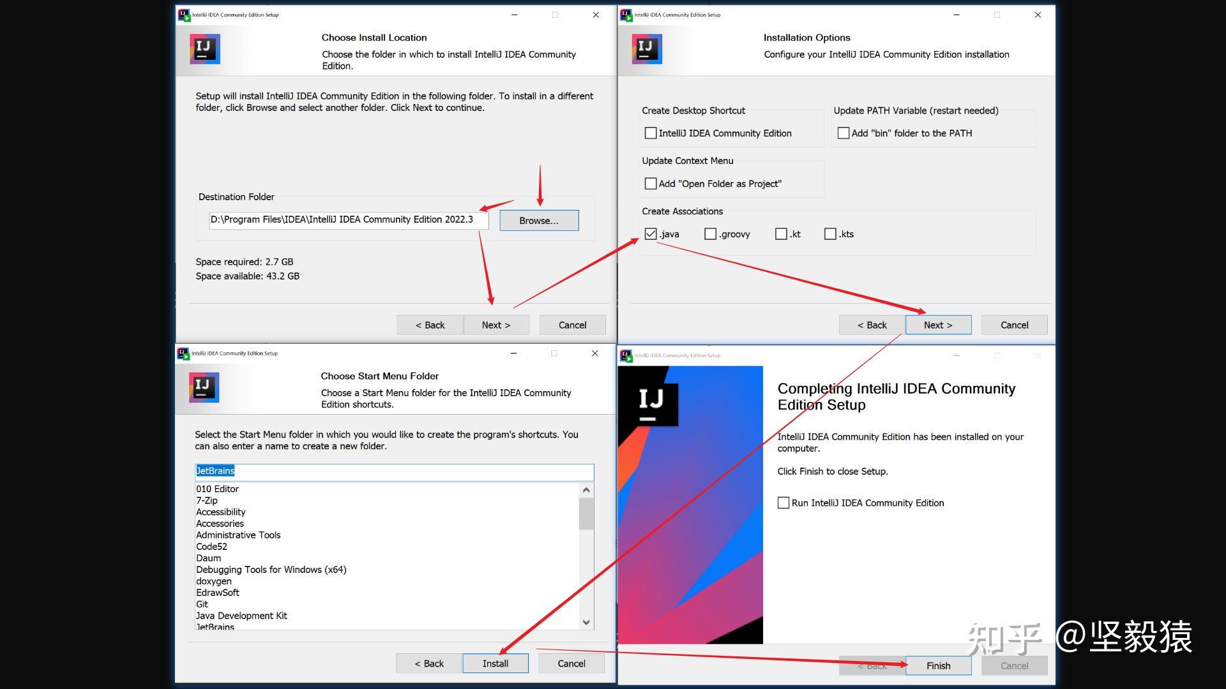Click IntelliJ logo in Start Menu Folder header

pyautogui.click(x=204, y=387)
